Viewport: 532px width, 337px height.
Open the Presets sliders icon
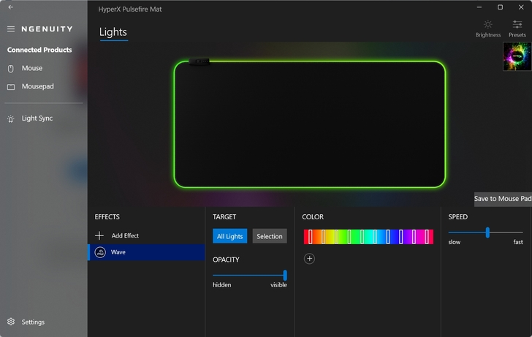coord(517,25)
